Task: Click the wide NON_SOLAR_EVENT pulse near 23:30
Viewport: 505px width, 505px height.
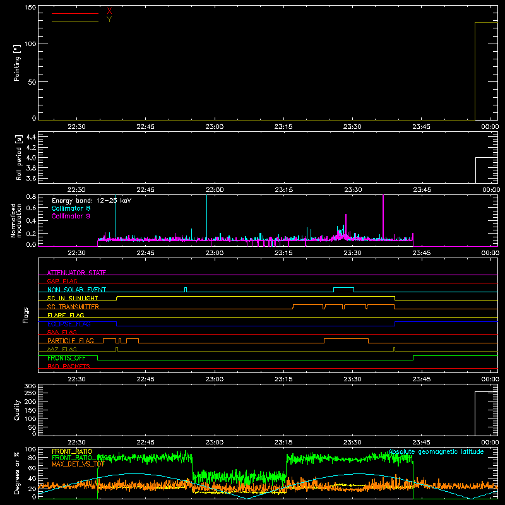Action: pyautogui.click(x=343, y=289)
